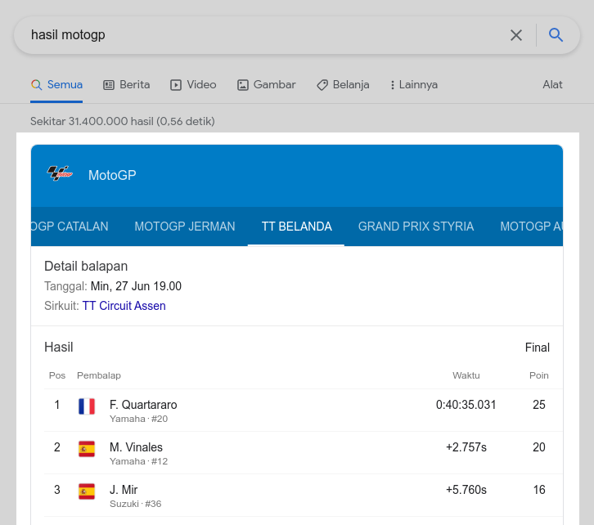Select the partially visible Catalan race tab
The image size is (594, 525).
pos(70,227)
